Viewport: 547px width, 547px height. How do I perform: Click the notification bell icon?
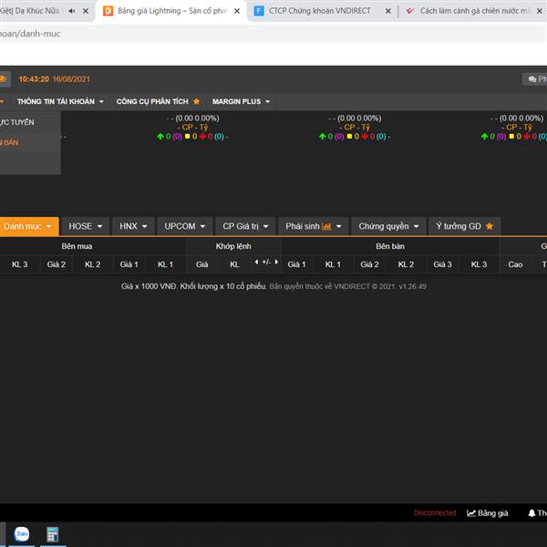[x=532, y=513]
